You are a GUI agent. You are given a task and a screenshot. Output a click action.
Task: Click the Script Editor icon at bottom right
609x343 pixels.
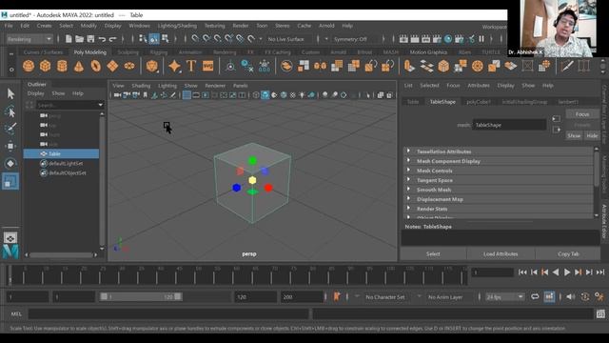[x=600, y=313]
